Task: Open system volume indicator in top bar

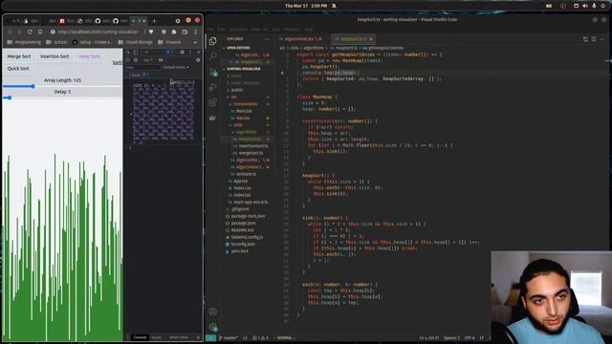Action: point(584,6)
